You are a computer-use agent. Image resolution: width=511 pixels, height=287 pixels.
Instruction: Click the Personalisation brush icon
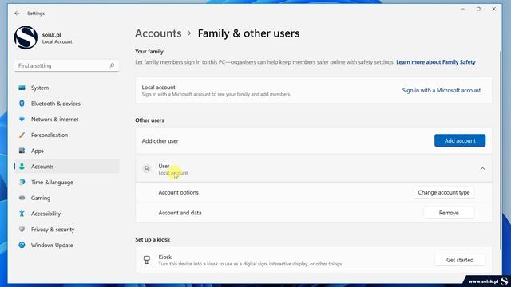pyautogui.click(x=22, y=135)
